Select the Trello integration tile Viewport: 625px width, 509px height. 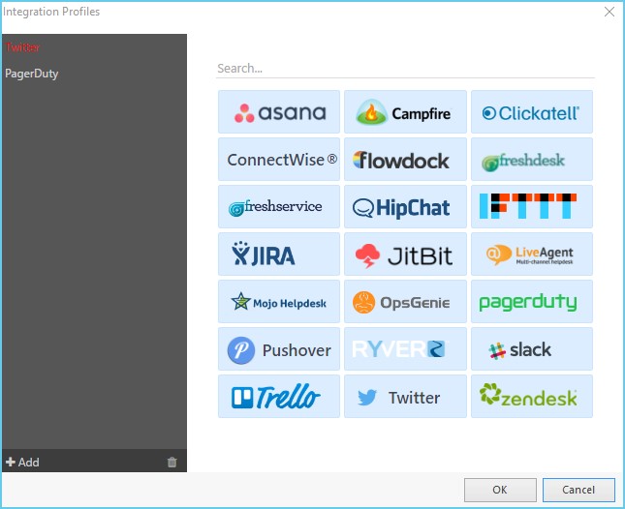pyautogui.click(x=279, y=396)
